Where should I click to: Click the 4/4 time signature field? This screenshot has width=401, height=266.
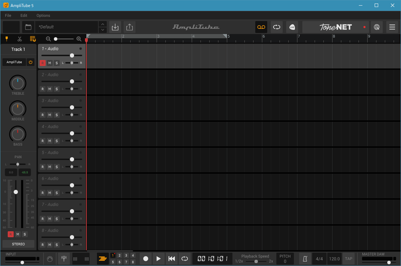pos(319,258)
